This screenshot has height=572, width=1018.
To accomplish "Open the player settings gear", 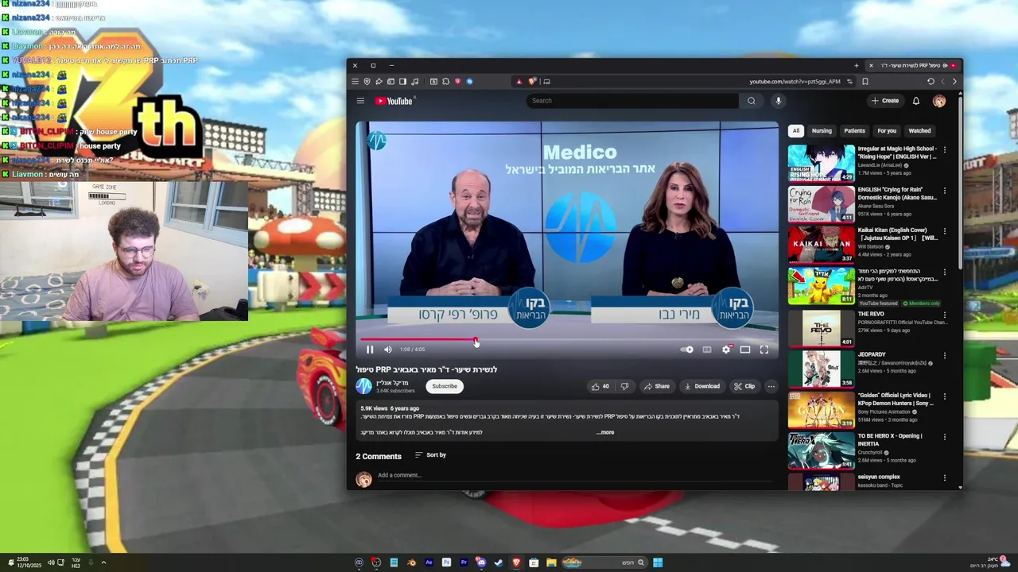I will 726,350.
